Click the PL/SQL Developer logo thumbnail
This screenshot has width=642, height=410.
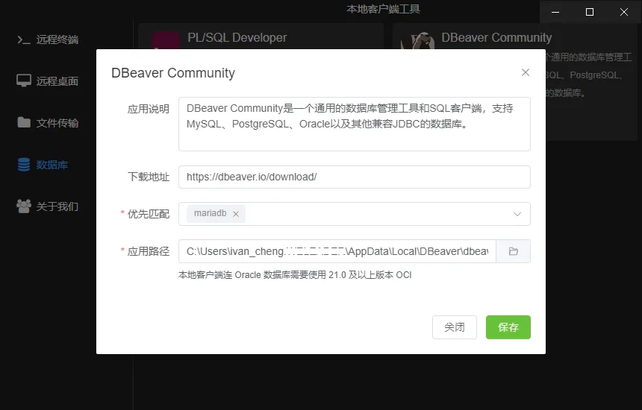point(166,40)
